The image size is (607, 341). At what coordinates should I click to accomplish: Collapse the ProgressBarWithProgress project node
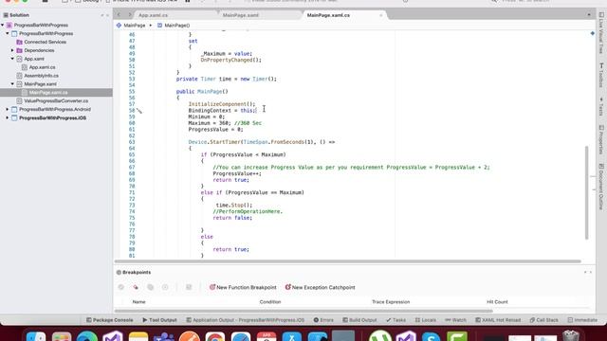click(x=8, y=34)
